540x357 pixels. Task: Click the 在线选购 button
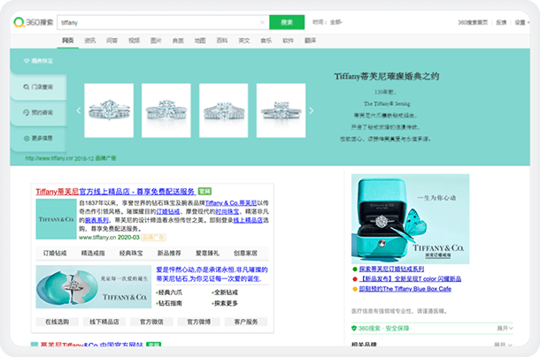[58, 322]
